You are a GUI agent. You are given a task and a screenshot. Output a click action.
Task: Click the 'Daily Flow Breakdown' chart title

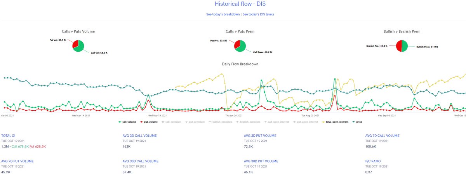(240, 64)
